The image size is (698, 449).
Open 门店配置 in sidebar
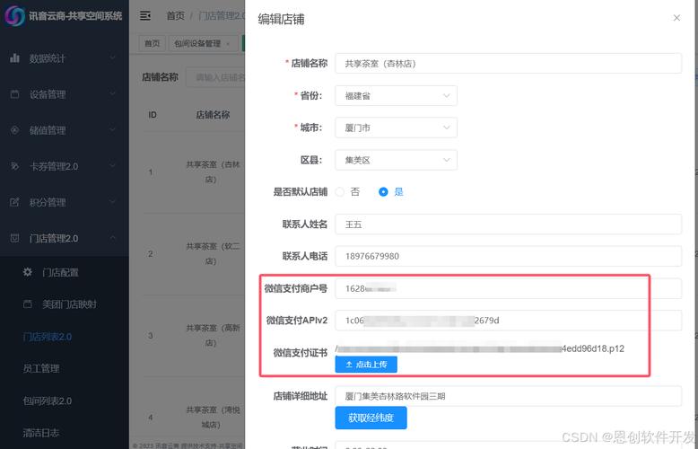click(65, 272)
